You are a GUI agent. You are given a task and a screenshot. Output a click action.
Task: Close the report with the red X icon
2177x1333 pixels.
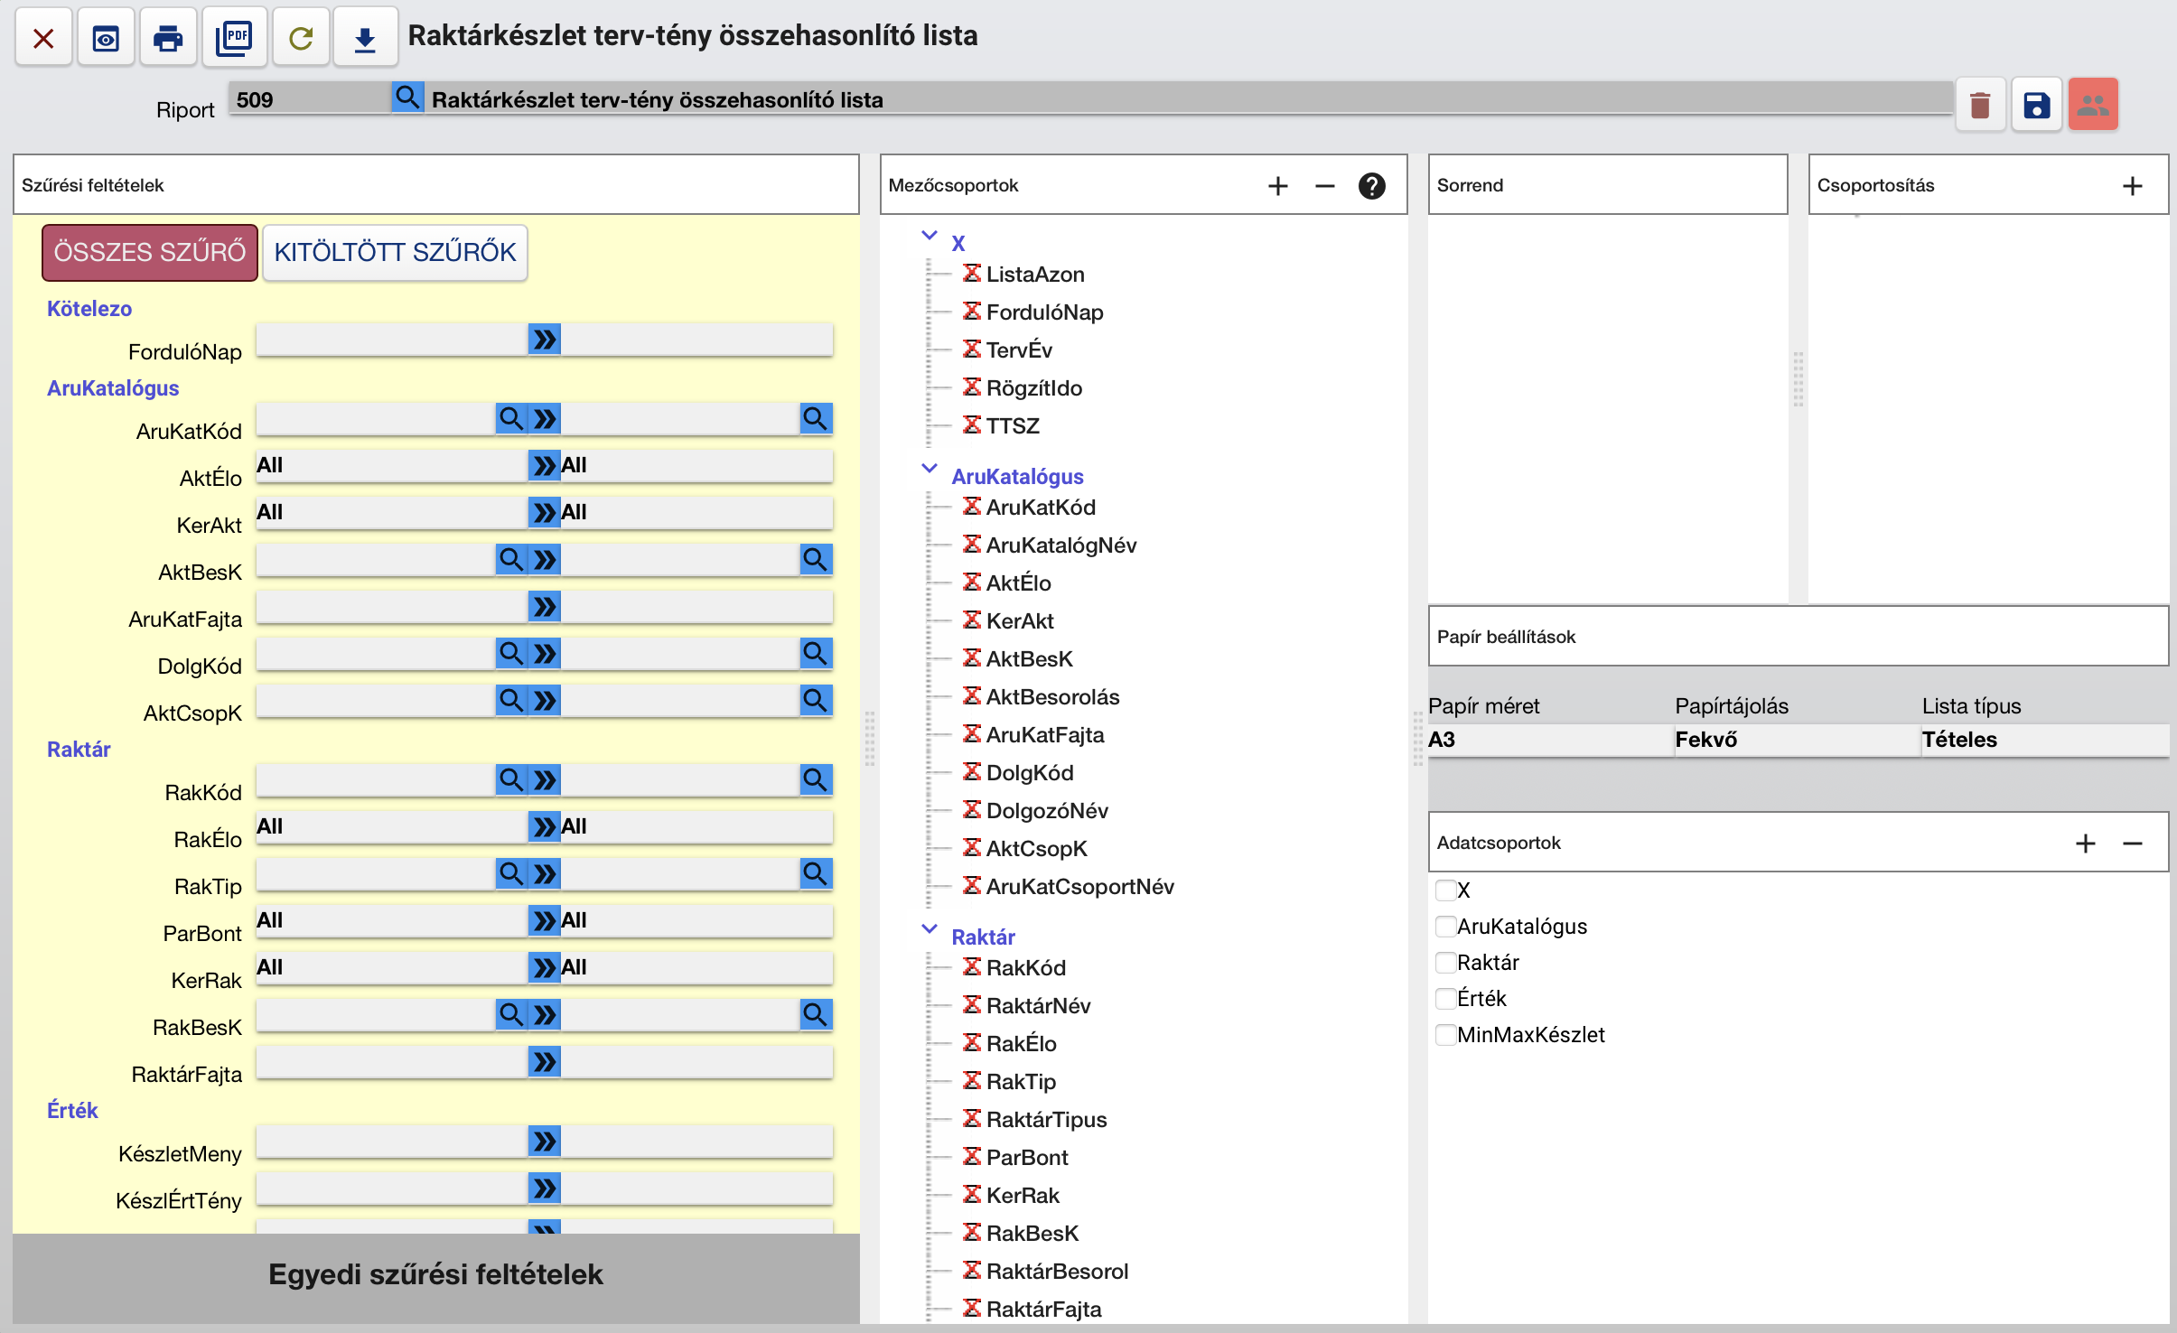coord(43,38)
